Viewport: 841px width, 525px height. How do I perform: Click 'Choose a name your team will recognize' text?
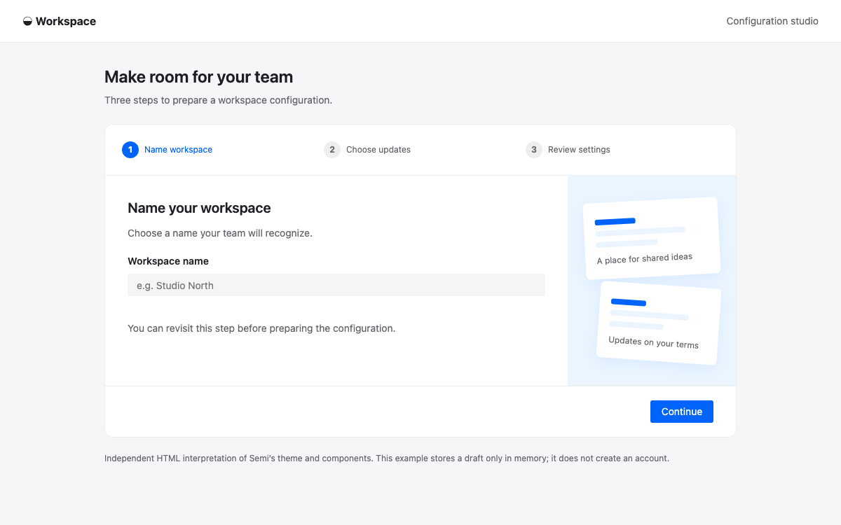click(x=220, y=233)
